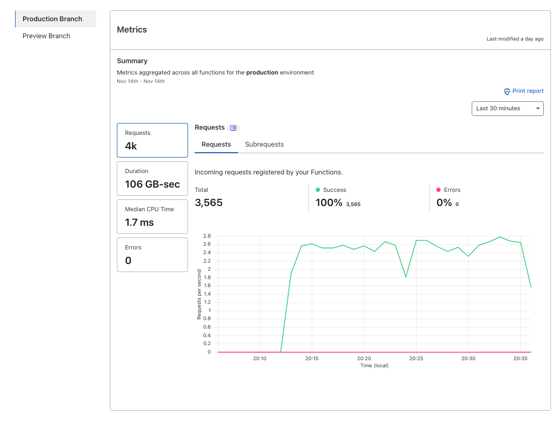Screen dimensions: 557x421
Task: Select the Requests tab under the chart heading
Action: pyautogui.click(x=216, y=144)
